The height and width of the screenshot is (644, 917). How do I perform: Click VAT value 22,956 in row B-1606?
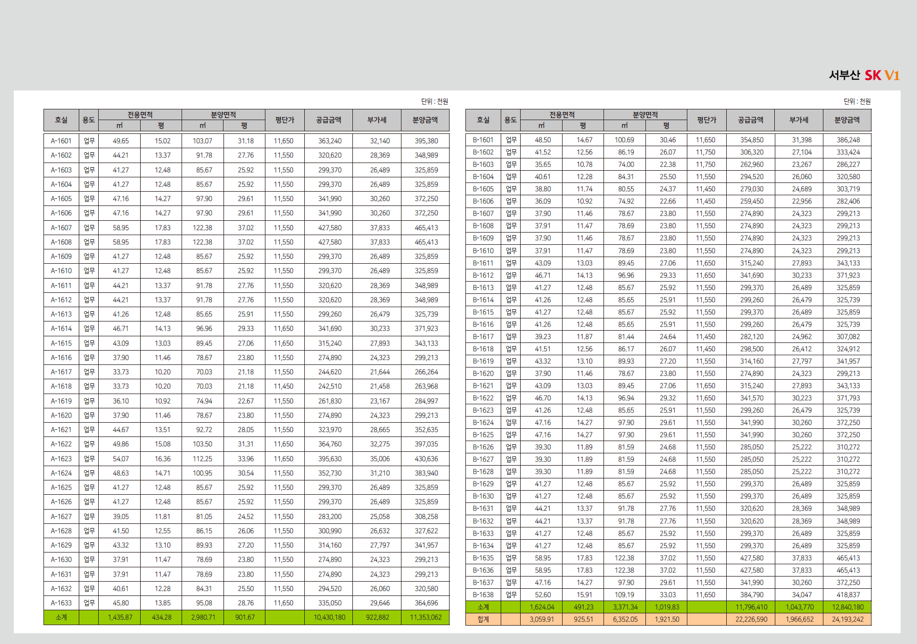801,201
